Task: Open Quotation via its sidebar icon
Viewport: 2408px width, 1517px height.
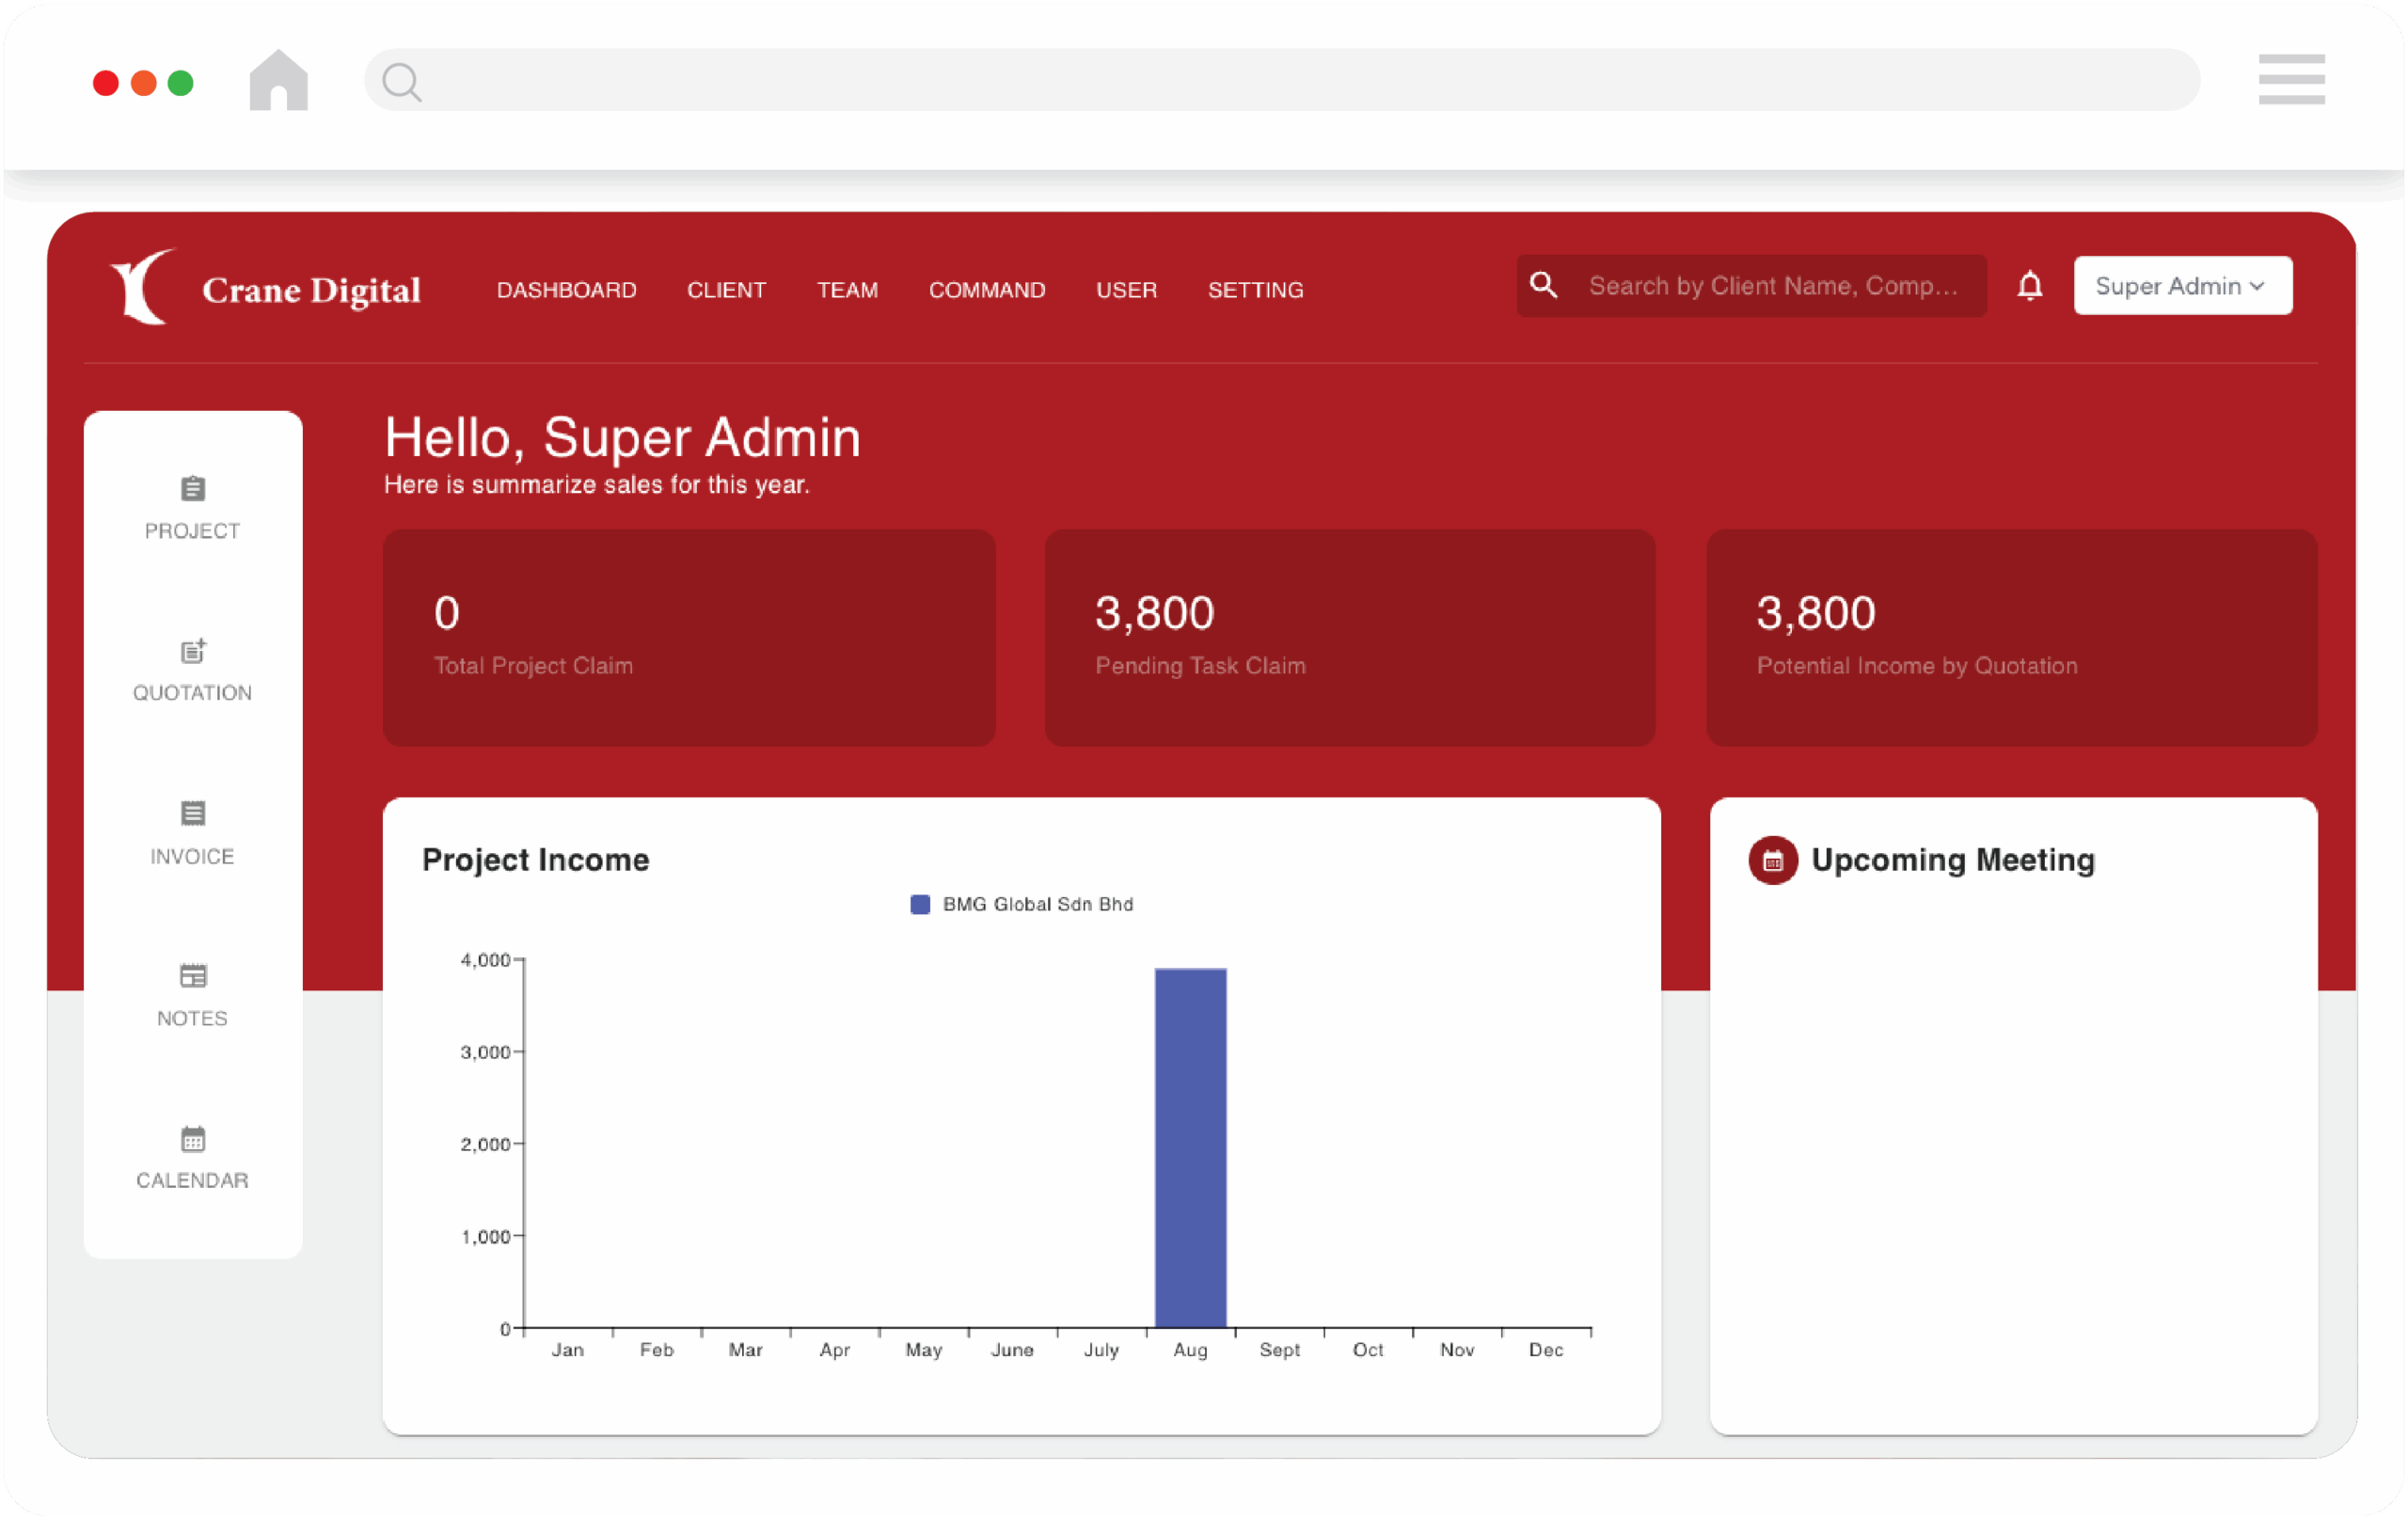Action: coord(193,651)
